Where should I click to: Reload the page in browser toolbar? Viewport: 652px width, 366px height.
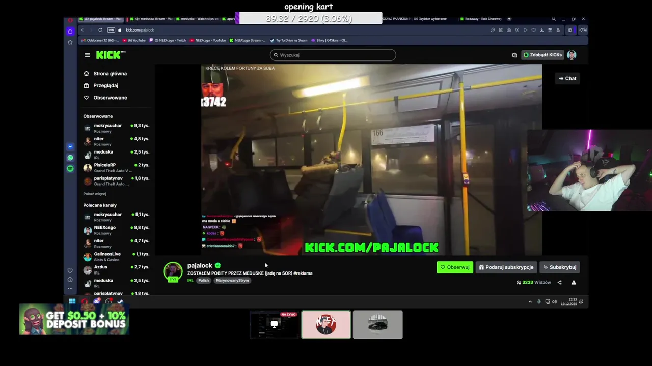tap(100, 30)
